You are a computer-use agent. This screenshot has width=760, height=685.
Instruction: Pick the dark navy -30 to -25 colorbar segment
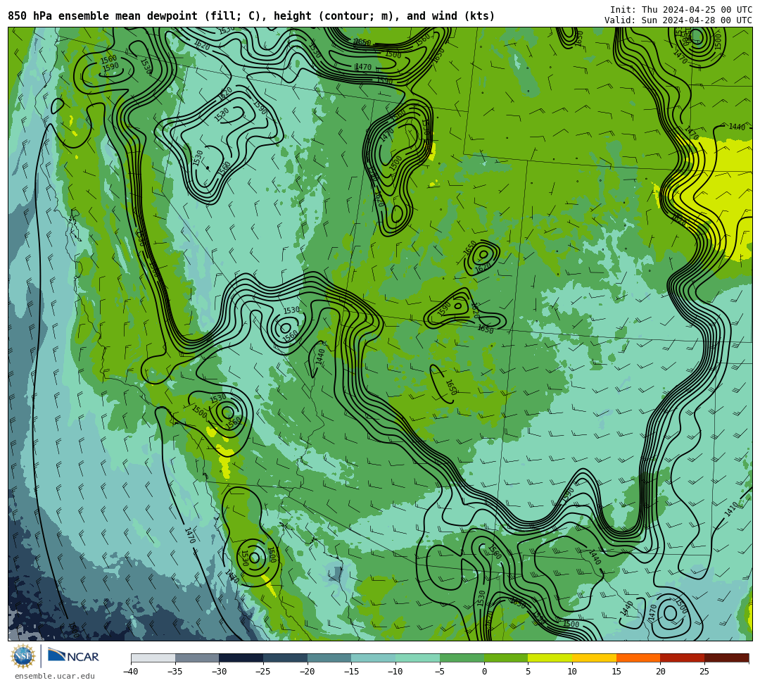click(241, 658)
